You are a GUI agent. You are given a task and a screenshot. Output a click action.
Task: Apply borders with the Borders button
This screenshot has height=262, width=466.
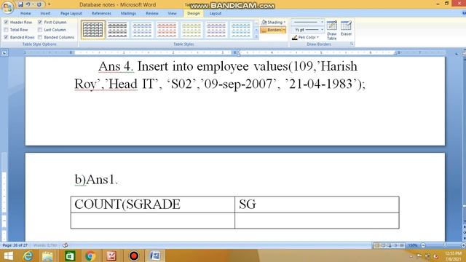(271, 30)
